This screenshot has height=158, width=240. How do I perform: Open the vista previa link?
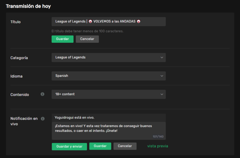pyautogui.click(x=157, y=146)
